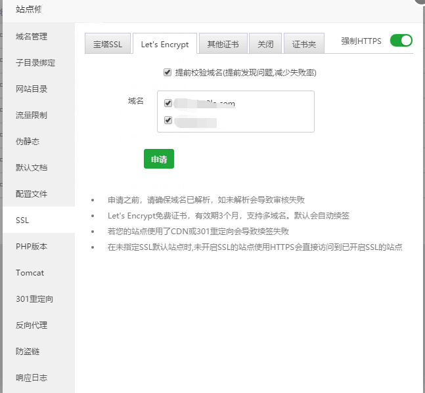Screen dimensions: 425x393
Task: Select 配置文件 in the sidebar
Action: (32, 194)
